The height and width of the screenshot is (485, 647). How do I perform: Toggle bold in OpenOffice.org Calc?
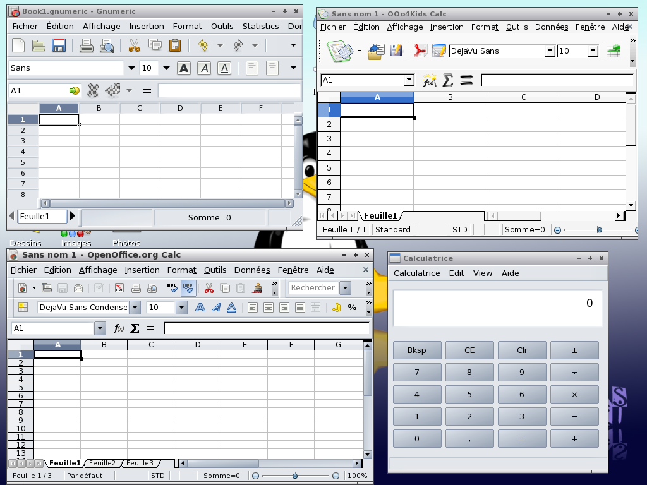[x=200, y=308]
